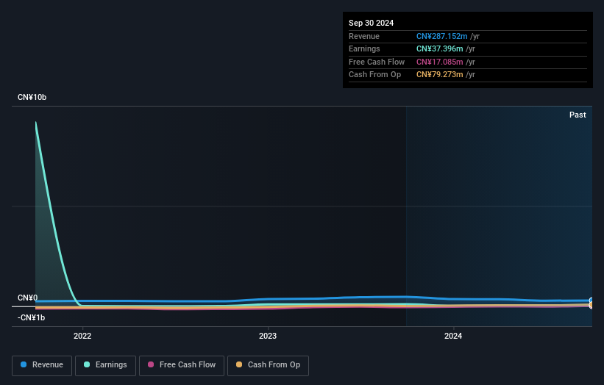Click the CN¥37.396m earnings value
604x385 pixels.
coord(439,48)
